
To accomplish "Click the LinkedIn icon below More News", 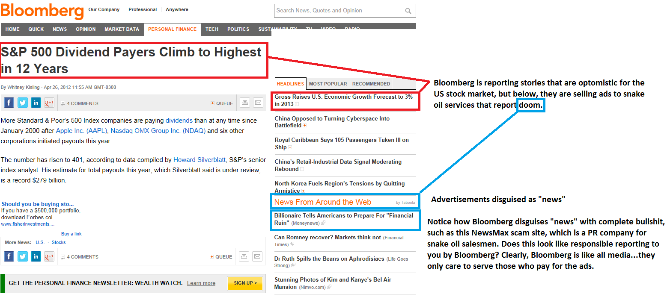I will pos(36,256).
